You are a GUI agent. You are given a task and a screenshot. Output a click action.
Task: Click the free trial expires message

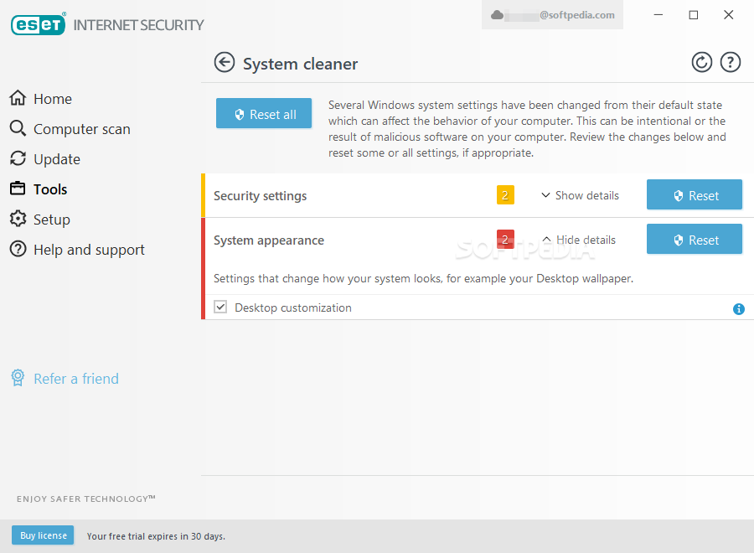156,535
